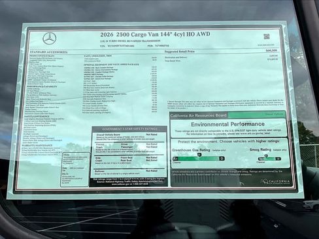Click the special message paragraph above CARB box
The image size is (319, 239).
pos(226,104)
